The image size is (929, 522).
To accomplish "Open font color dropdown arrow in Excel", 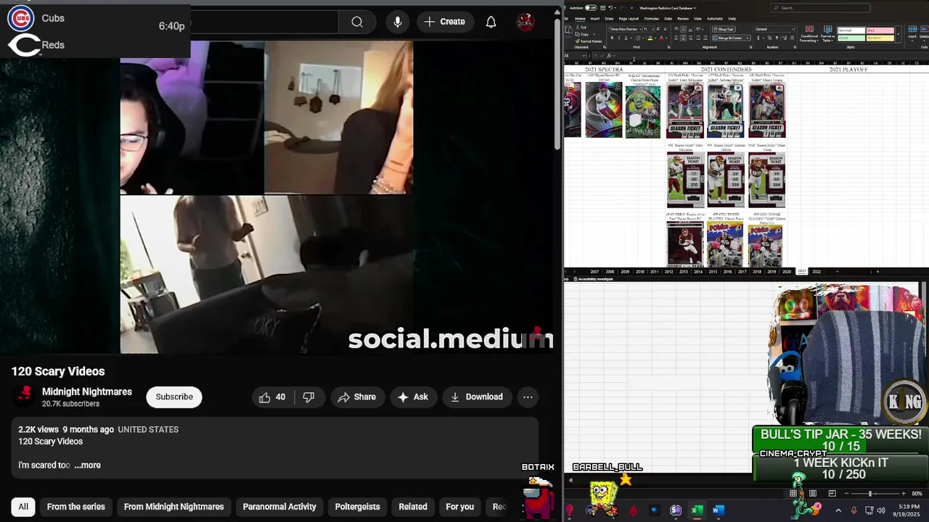I will 666,38.
